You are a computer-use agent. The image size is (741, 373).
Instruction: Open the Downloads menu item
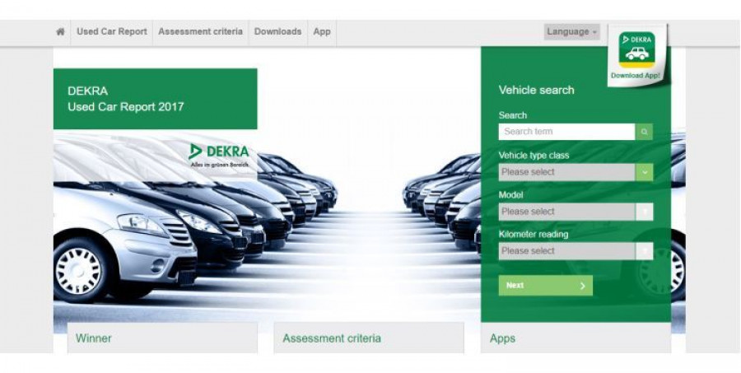[x=278, y=31]
